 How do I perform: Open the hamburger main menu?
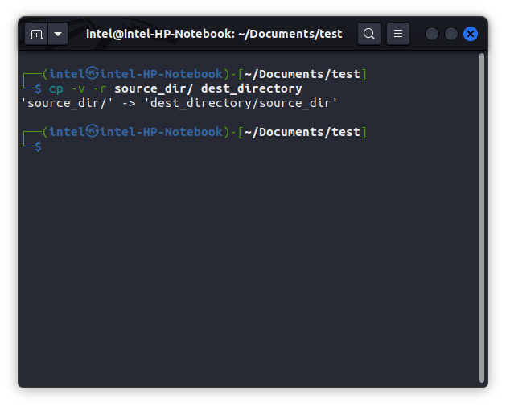tap(398, 34)
